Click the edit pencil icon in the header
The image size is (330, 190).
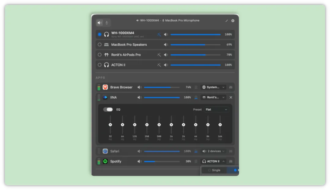click(226, 21)
